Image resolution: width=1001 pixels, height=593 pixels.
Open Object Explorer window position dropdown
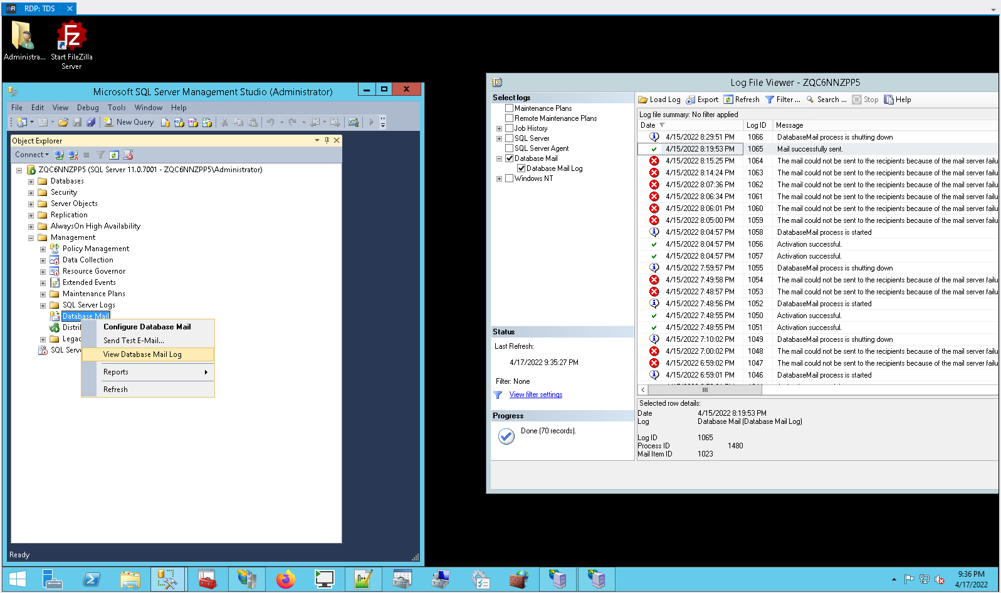pos(317,140)
